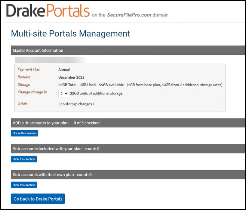Click 'Sub-accounts included with your plan - count: 0' header
The width and height of the screenshot is (246, 210).
[x=128, y=149]
